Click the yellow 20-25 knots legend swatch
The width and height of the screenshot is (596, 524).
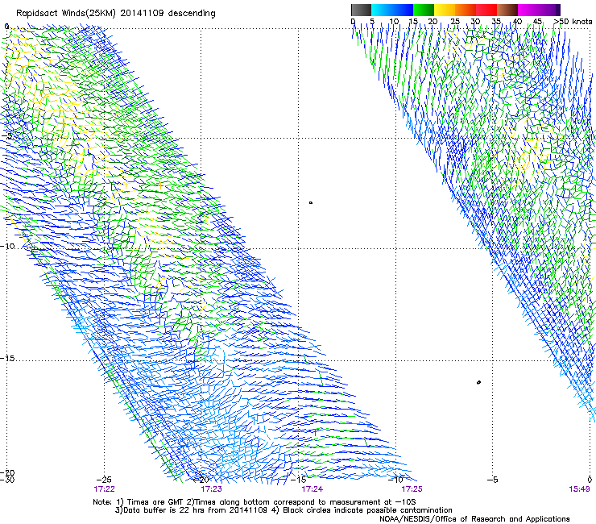click(445, 10)
